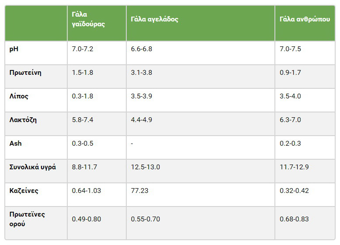Click the Γάλα γαϊδούρας column header
Screen dimensions: 340x245
coord(88,19)
